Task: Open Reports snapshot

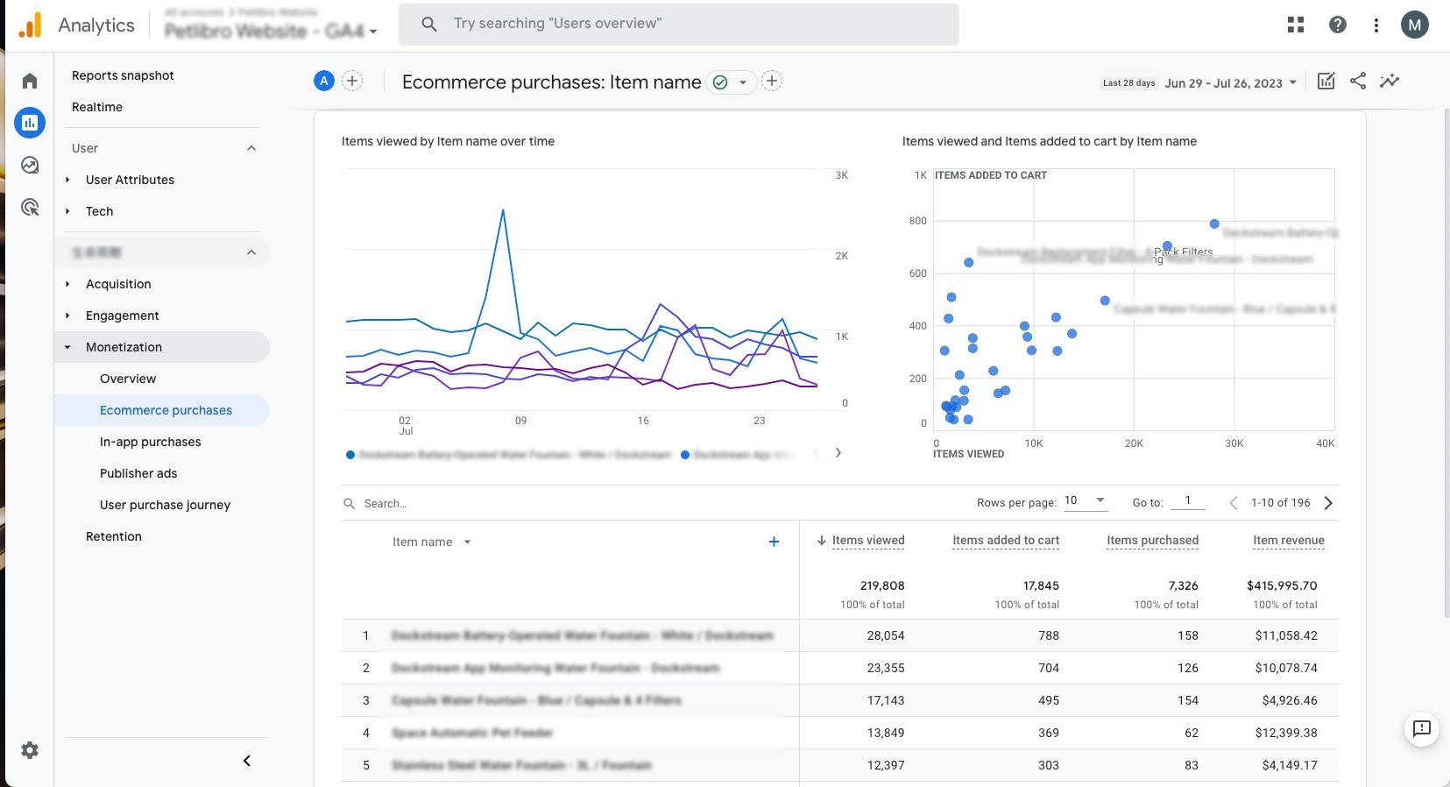Action: (123, 75)
